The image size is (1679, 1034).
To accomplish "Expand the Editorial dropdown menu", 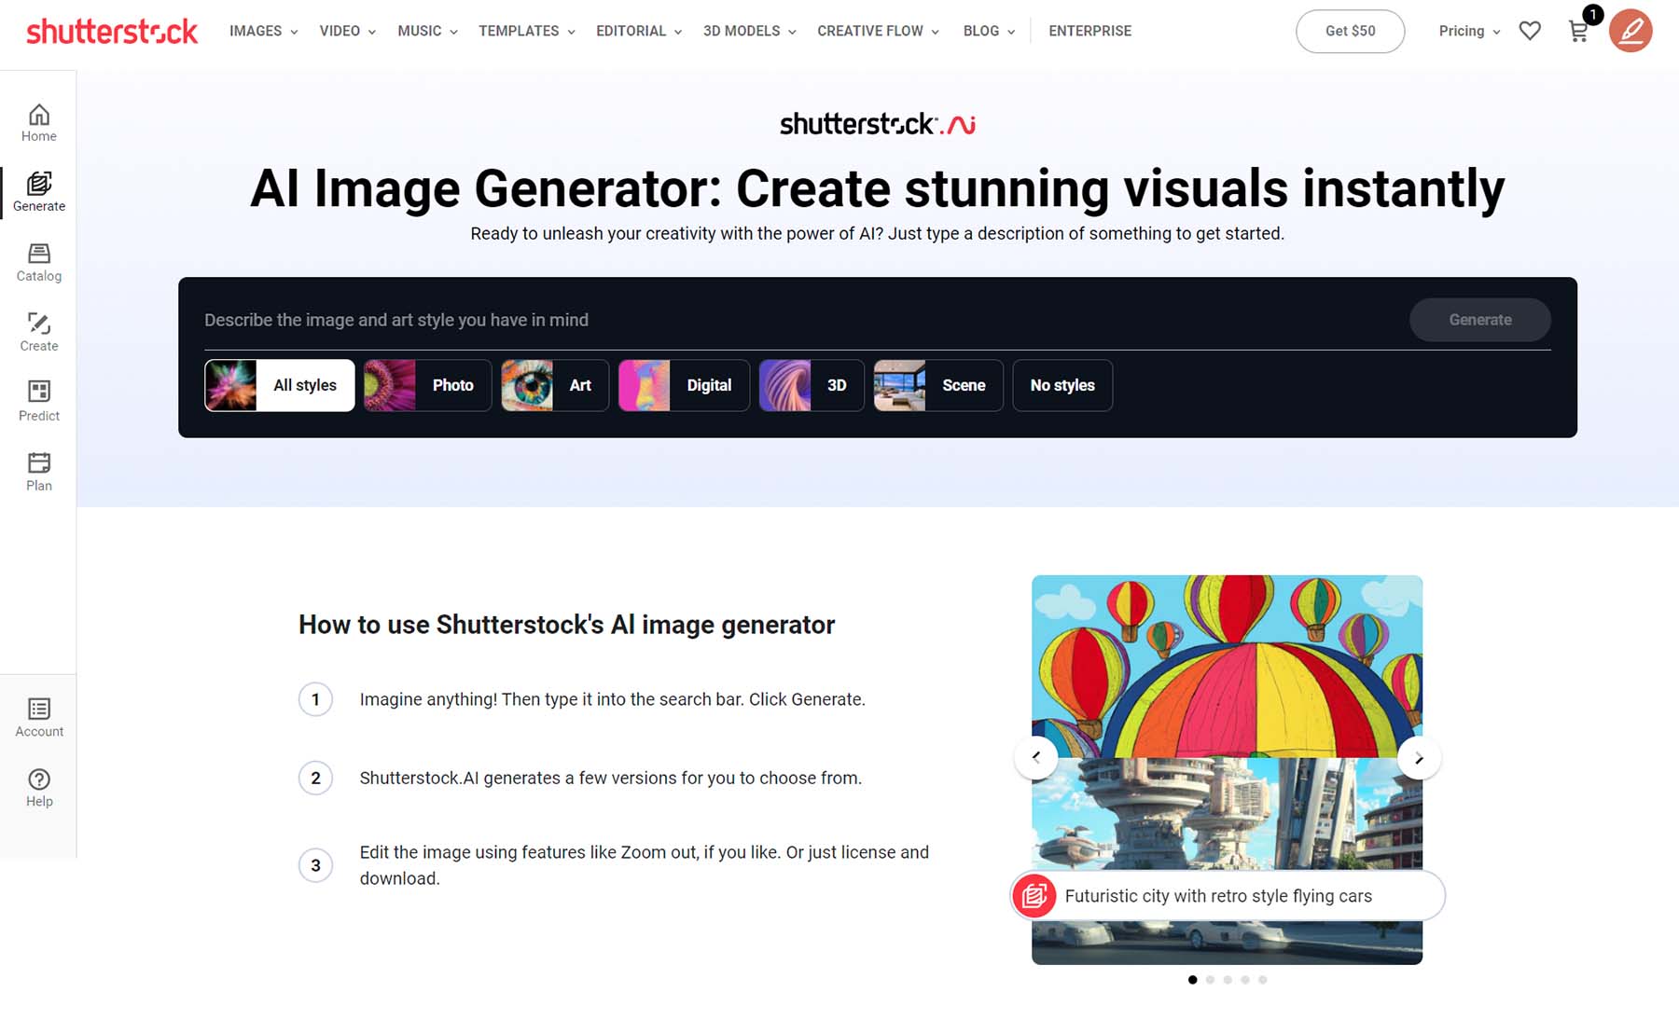I will [x=640, y=31].
